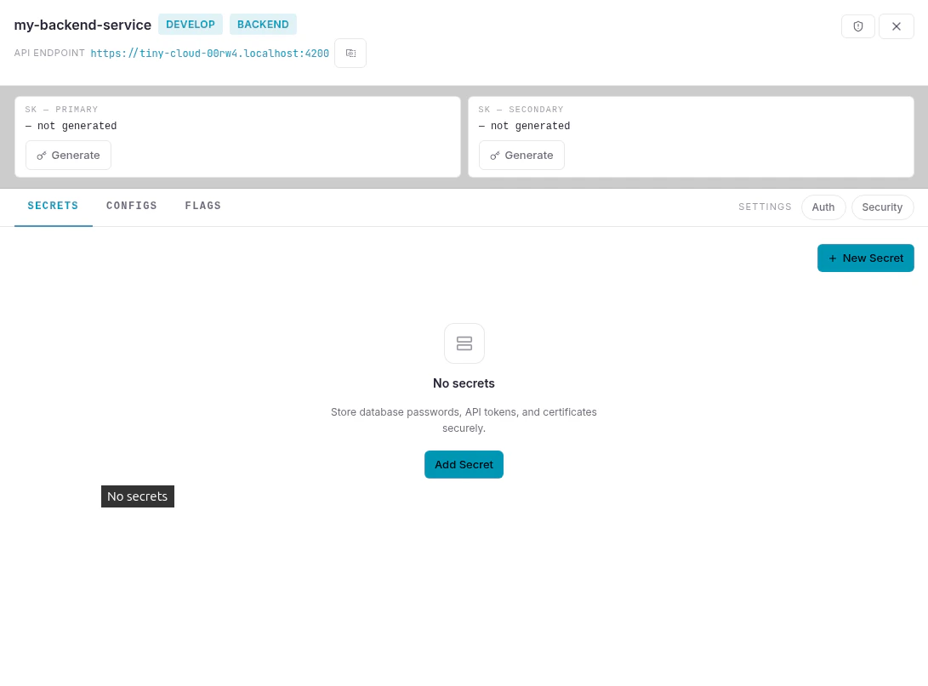Click the shield icon button in header
Image resolution: width=928 pixels, height=686 pixels.
857,26
